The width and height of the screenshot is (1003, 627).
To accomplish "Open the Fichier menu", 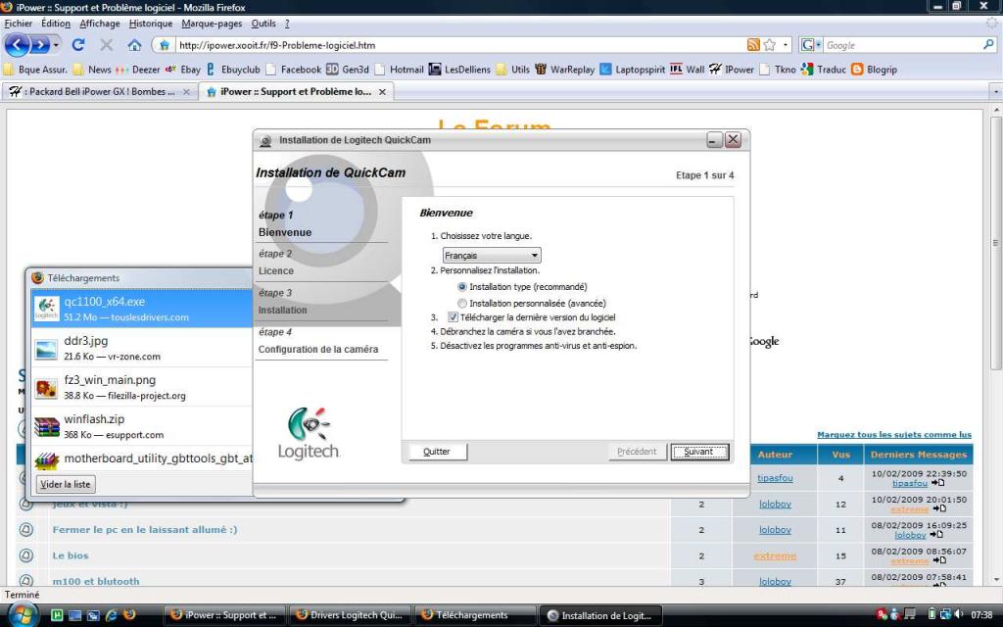I will click(19, 24).
